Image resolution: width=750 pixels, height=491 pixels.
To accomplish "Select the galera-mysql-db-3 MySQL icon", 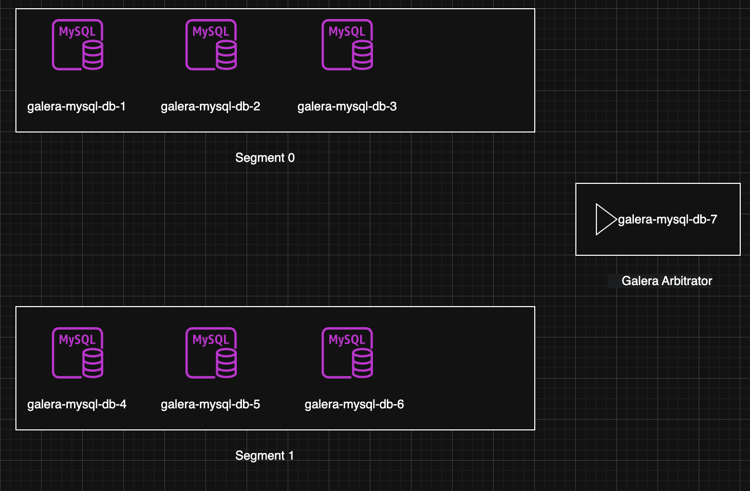I will pyautogui.click(x=347, y=45).
